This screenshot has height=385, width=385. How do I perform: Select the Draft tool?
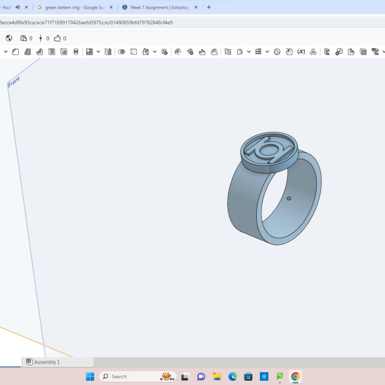coord(27,52)
